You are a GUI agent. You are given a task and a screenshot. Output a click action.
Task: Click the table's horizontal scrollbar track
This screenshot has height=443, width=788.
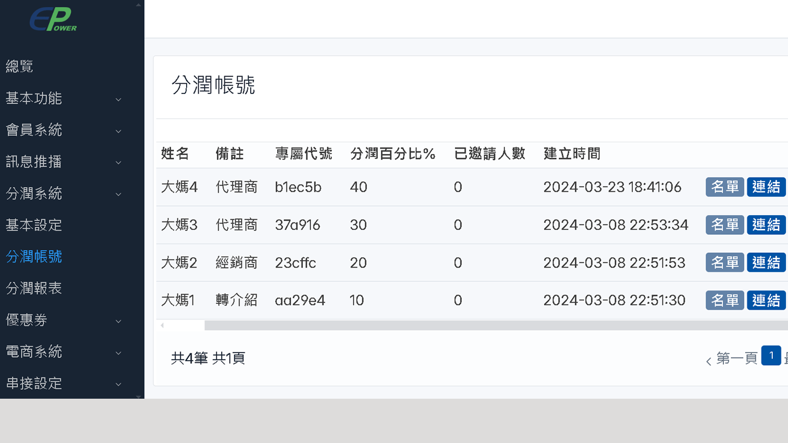tap(496, 325)
